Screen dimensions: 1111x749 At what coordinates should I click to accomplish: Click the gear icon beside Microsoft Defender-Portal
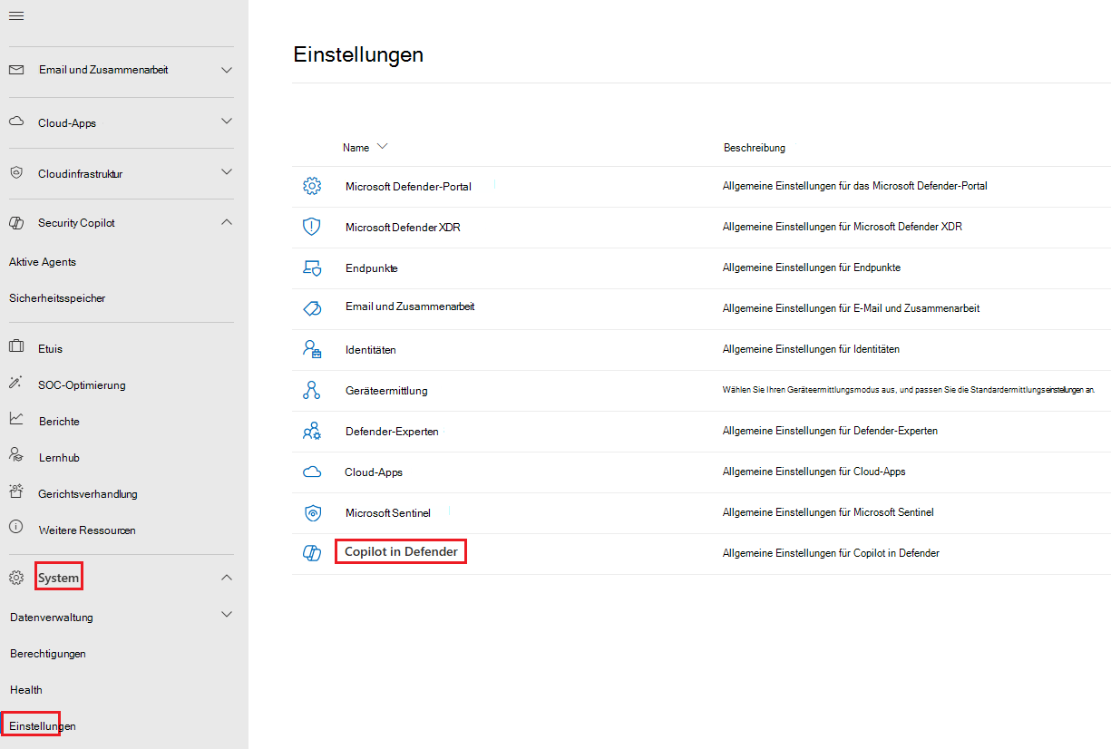312,185
